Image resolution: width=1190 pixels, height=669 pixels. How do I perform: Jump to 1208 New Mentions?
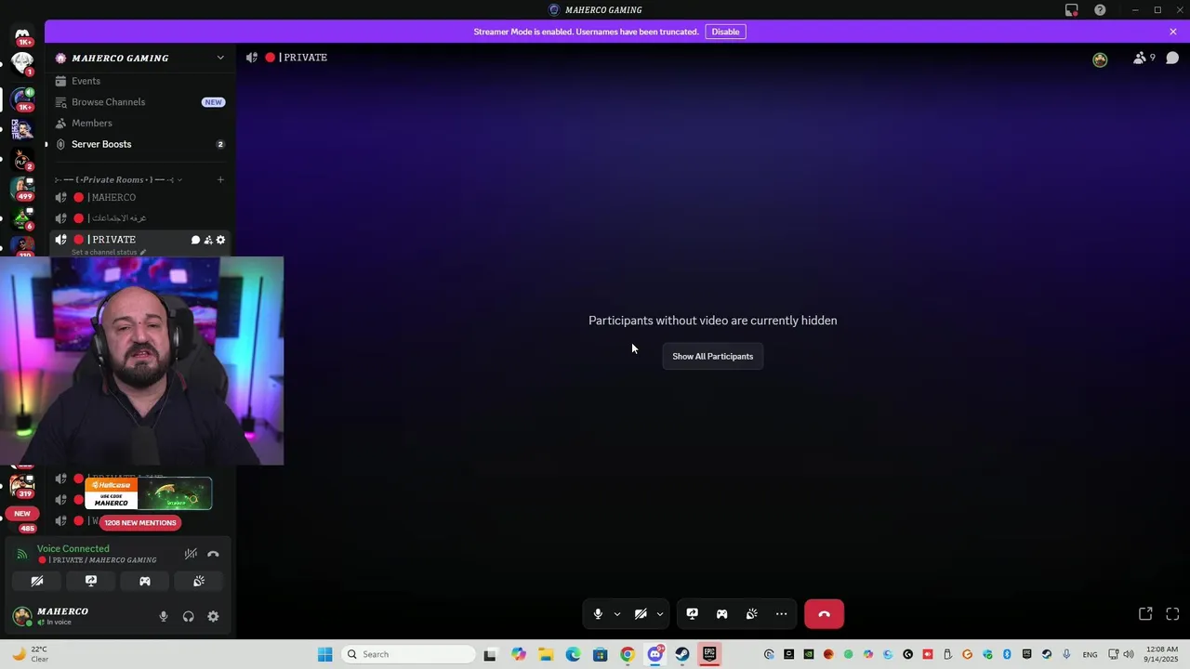click(x=139, y=522)
